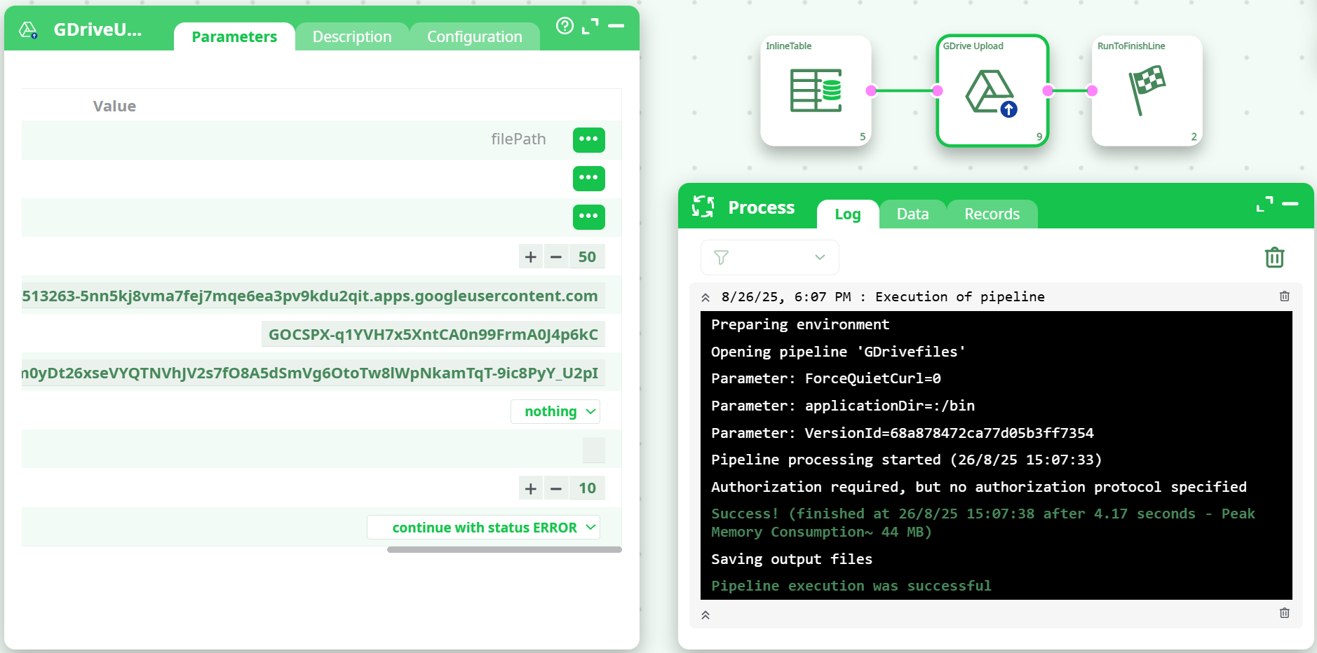This screenshot has height=653, width=1317.
Task: Click the GDrive Upload node icon
Action: [x=991, y=92]
